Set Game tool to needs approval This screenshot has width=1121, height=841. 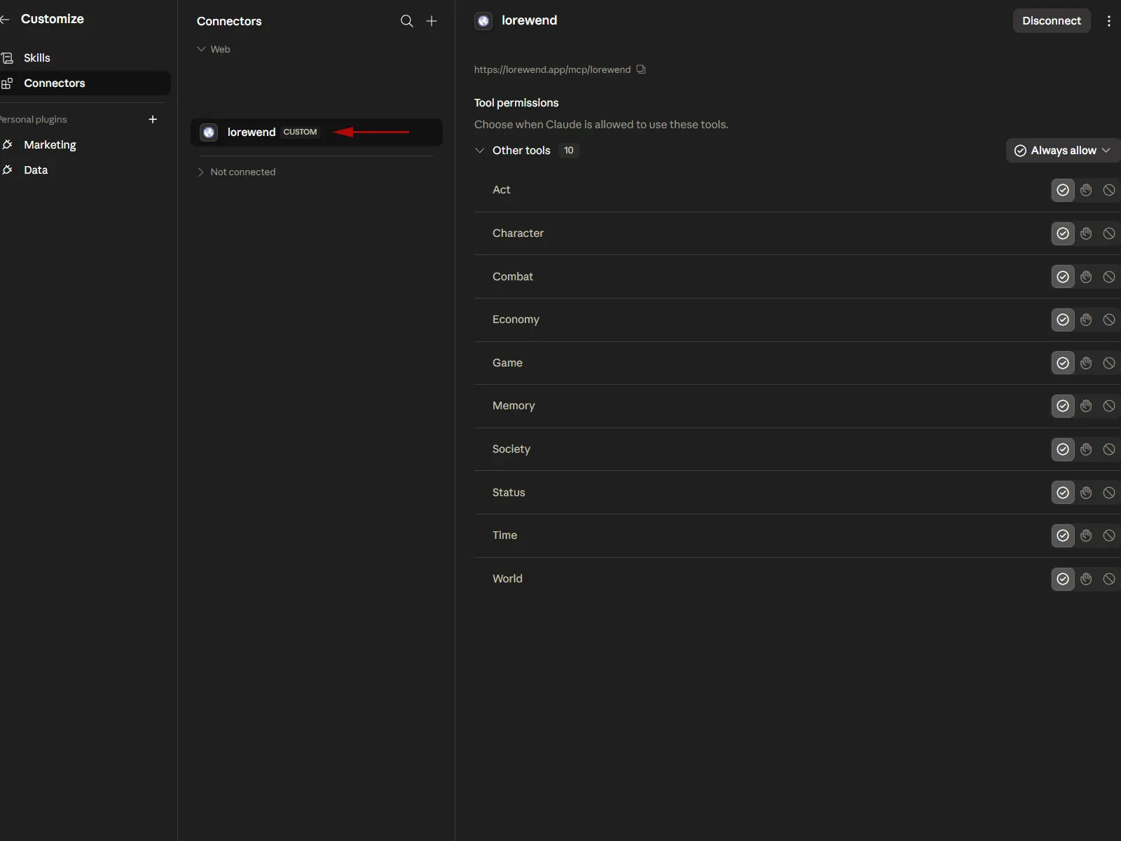1086,363
